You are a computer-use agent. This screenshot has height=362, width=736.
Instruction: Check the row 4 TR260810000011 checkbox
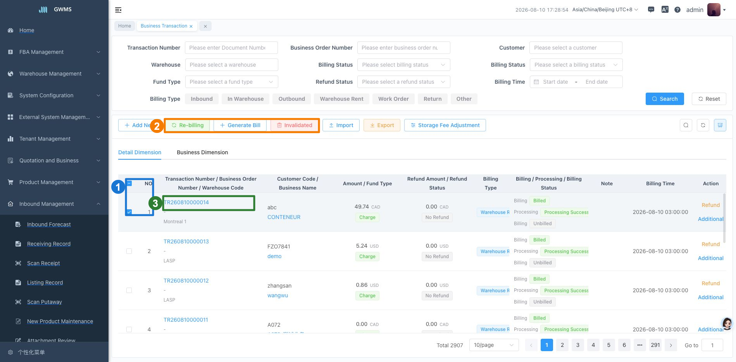coord(129,329)
